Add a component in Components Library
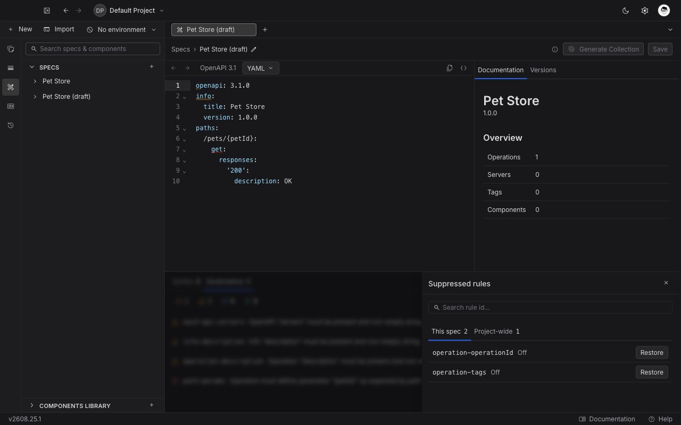 pos(152,405)
